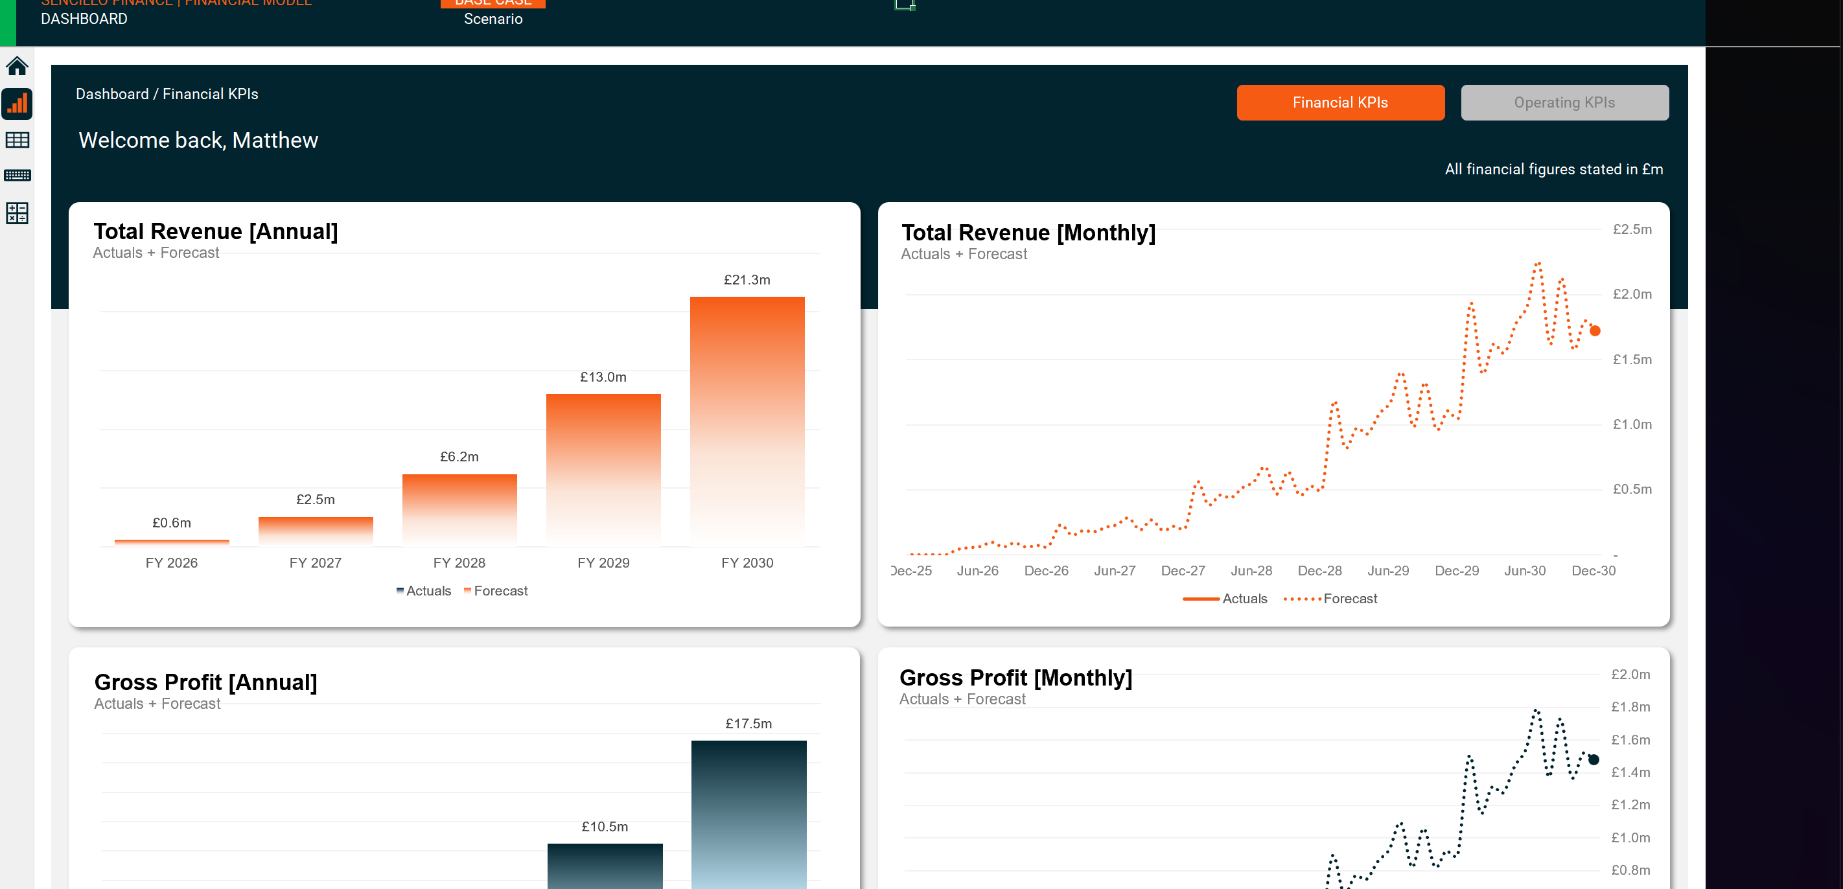This screenshot has width=1843, height=889.
Task: Click the small green cell handle icon
Action: [905, 5]
